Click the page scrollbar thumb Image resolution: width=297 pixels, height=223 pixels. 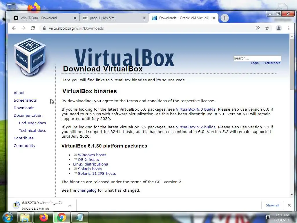click(292, 64)
